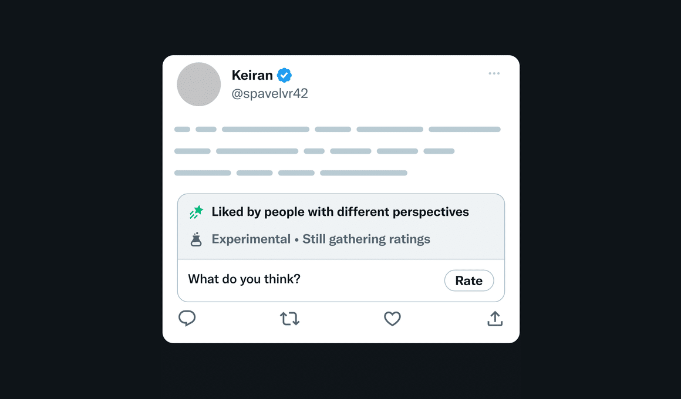Retweet the post using the arrows icon
This screenshot has width=681, height=399.
pyautogui.click(x=289, y=319)
